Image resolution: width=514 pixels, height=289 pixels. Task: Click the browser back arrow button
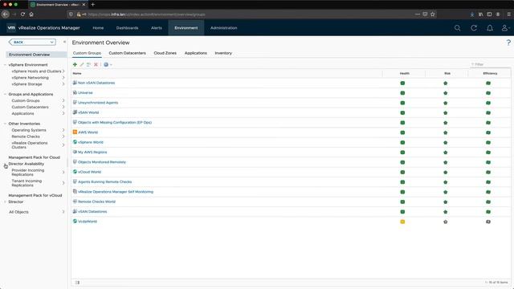click(x=6, y=14)
